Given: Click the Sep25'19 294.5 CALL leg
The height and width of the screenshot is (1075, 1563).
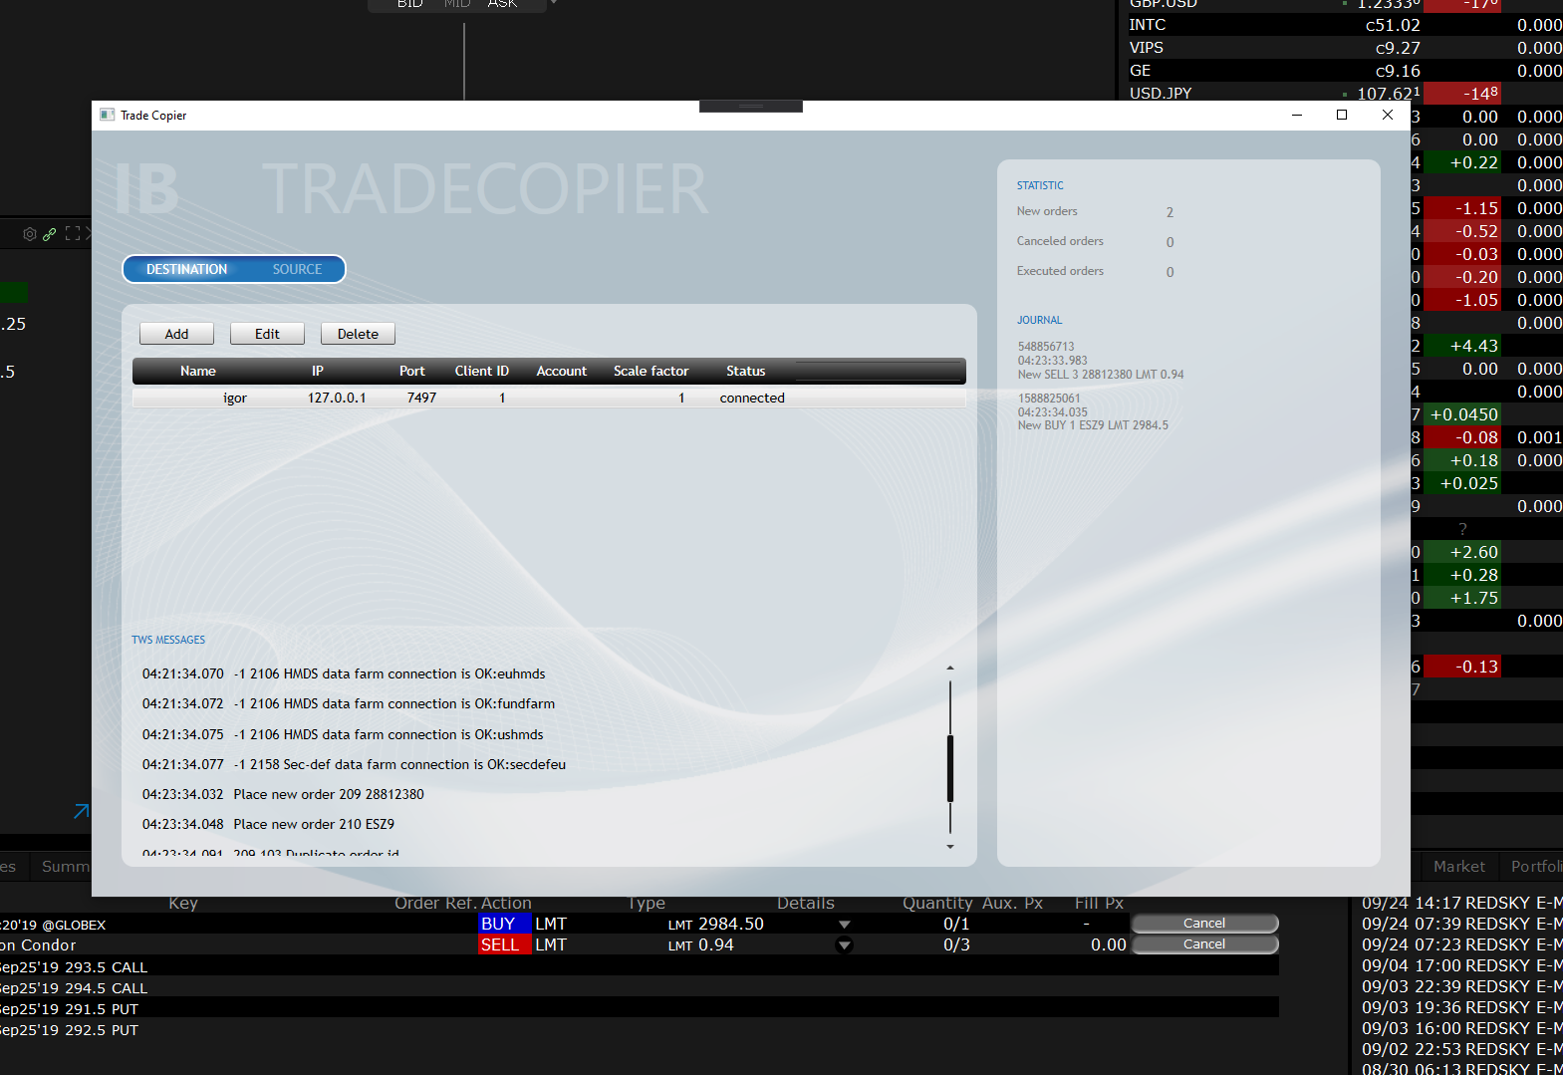Looking at the screenshot, I should click(74, 988).
